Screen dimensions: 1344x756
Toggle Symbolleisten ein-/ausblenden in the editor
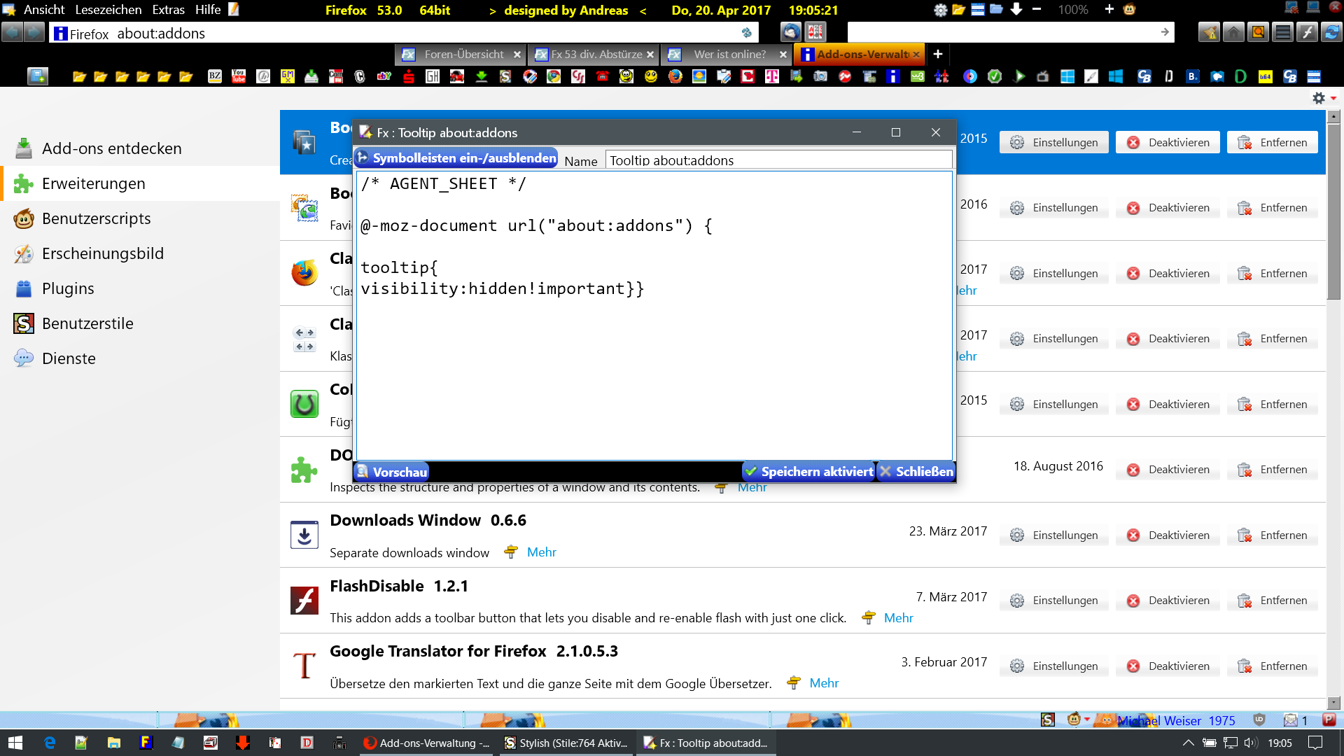coord(456,158)
